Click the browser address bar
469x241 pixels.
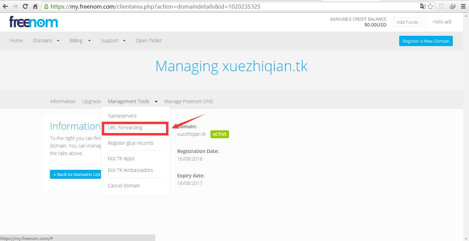[x=227, y=6]
